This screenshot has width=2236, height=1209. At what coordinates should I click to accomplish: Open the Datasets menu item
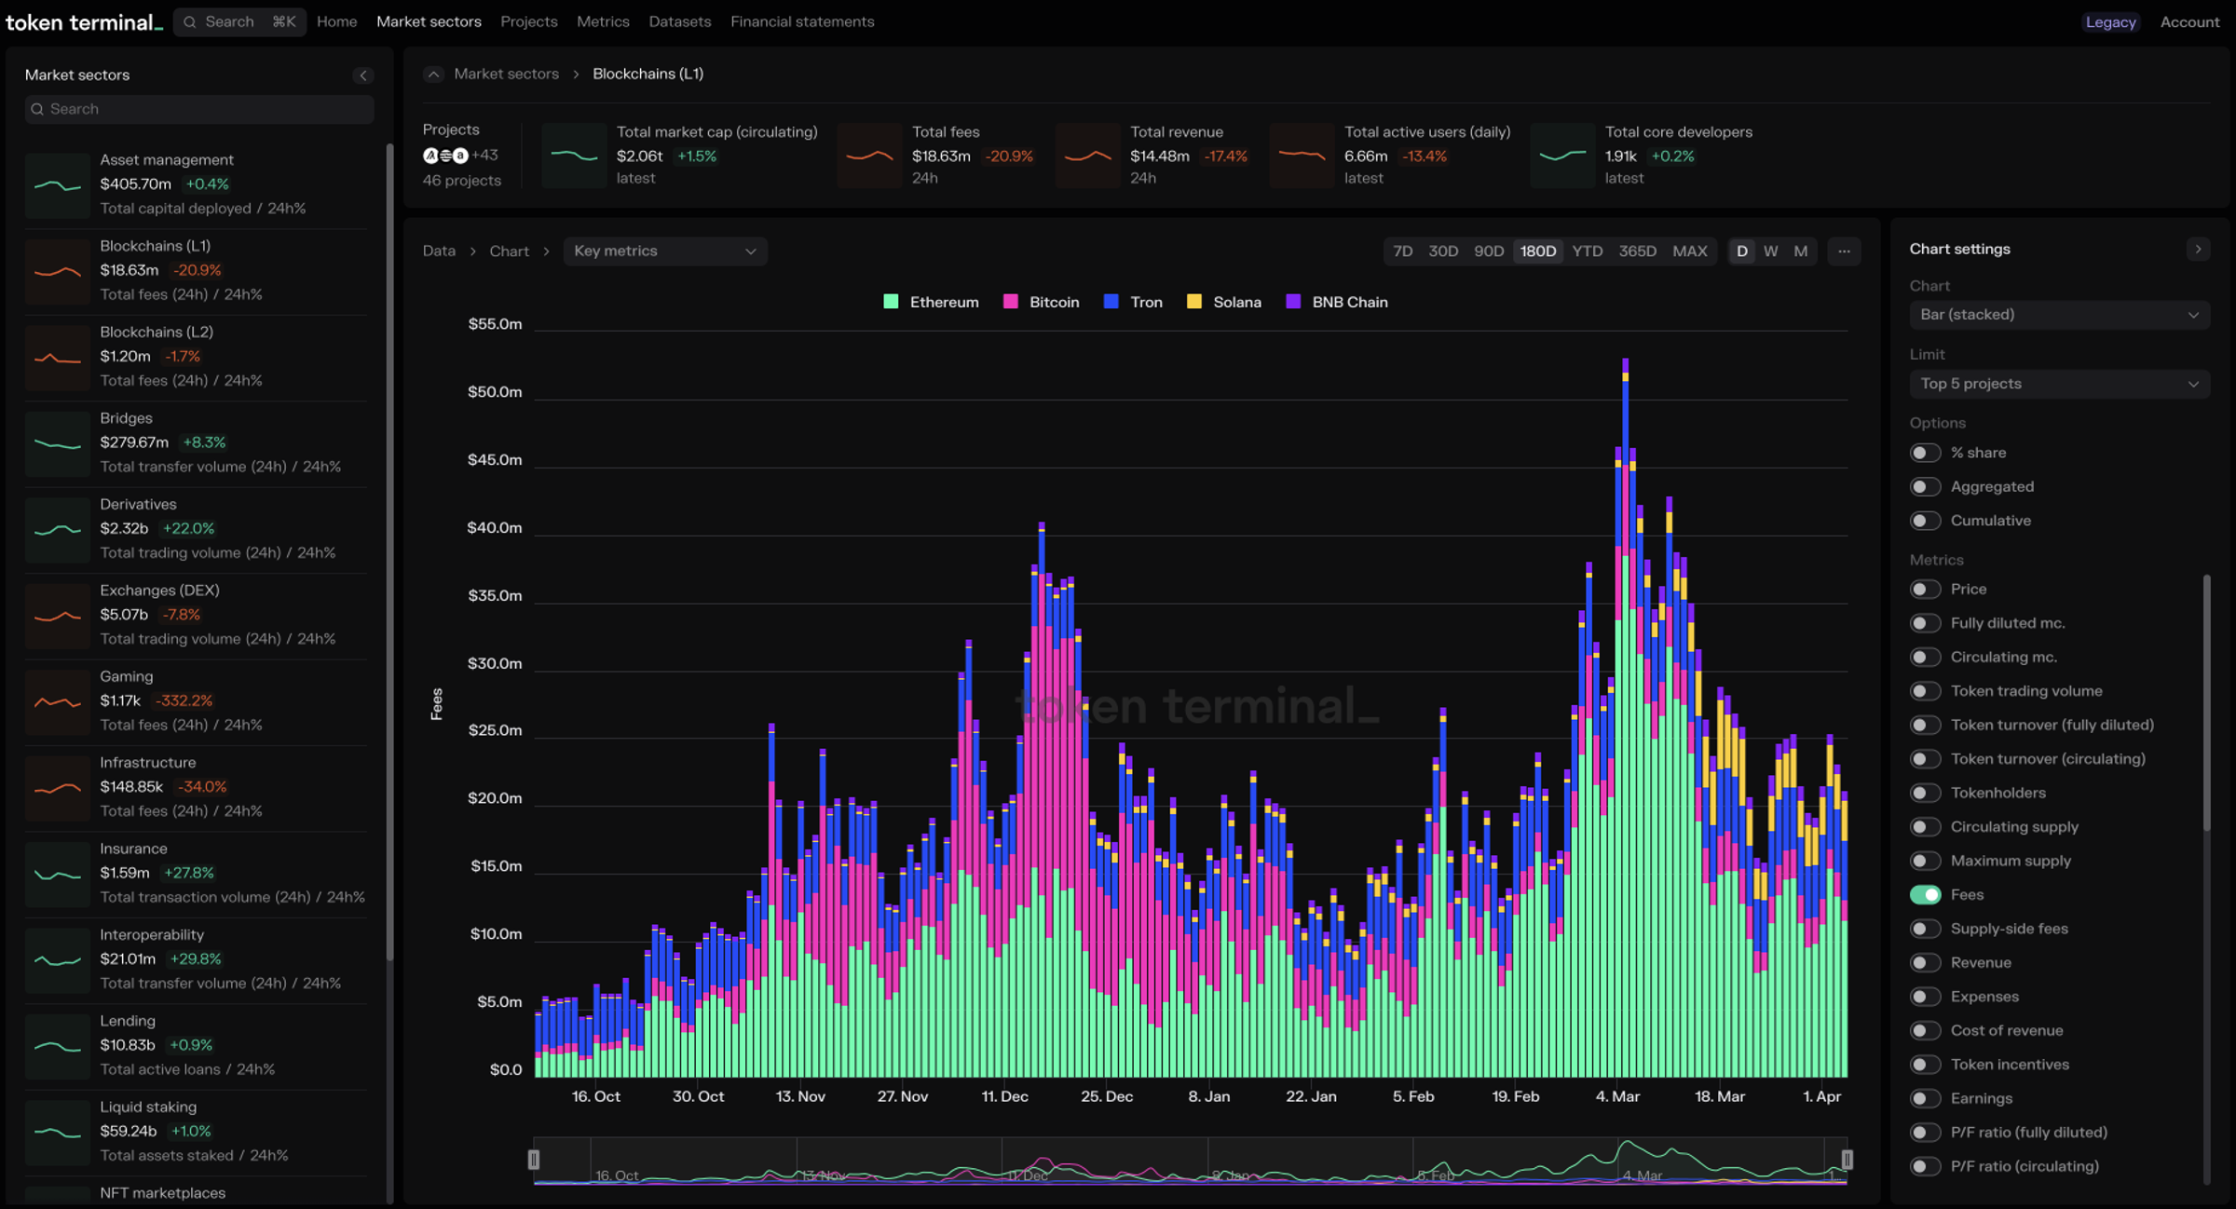click(x=680, y=21)
